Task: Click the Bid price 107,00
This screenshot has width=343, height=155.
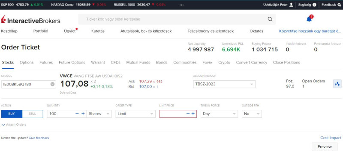Action: click(145, 86)
